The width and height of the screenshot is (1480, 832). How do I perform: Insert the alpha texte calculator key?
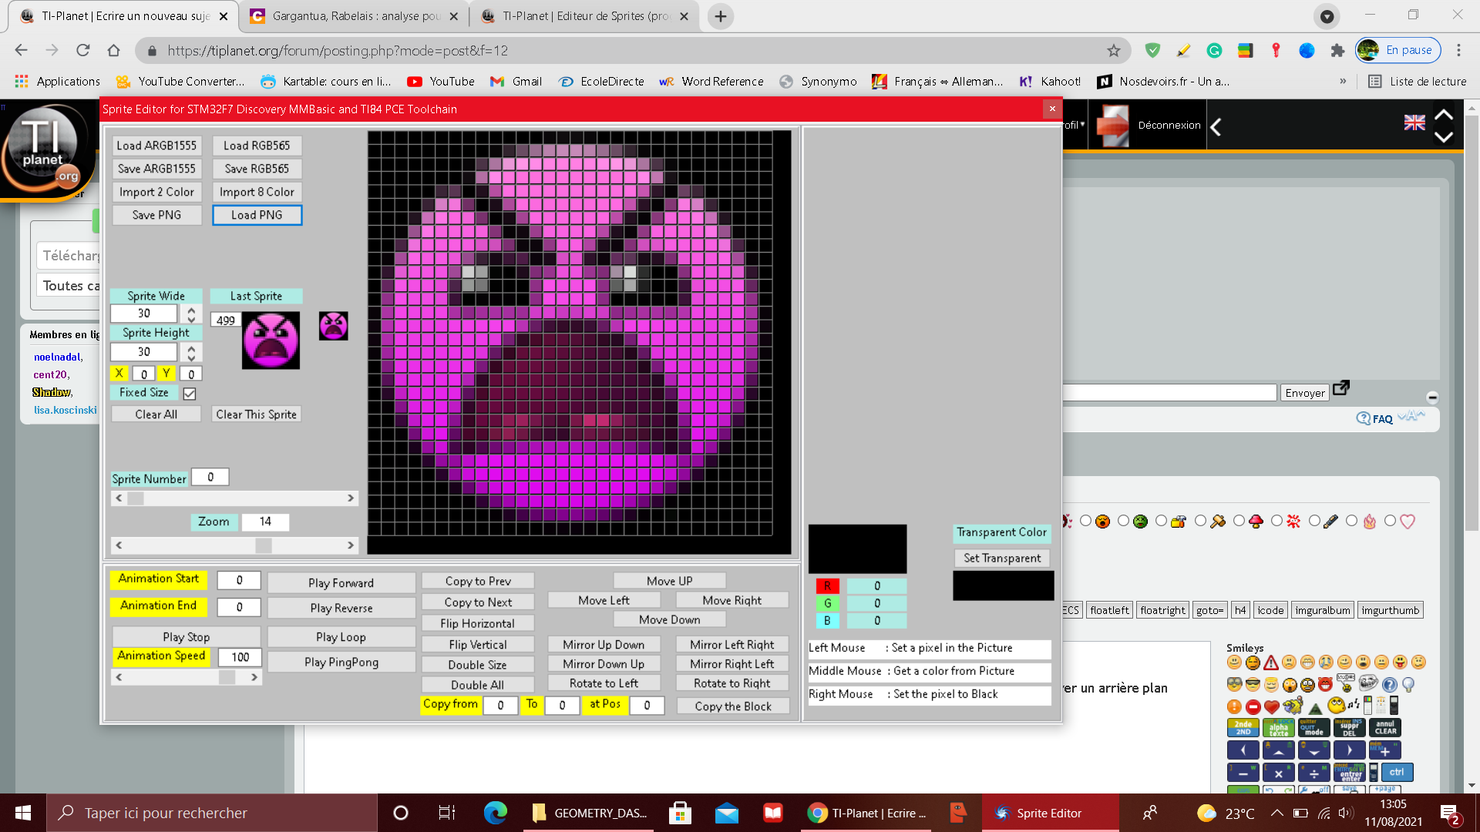click(x=1279, y=727)
